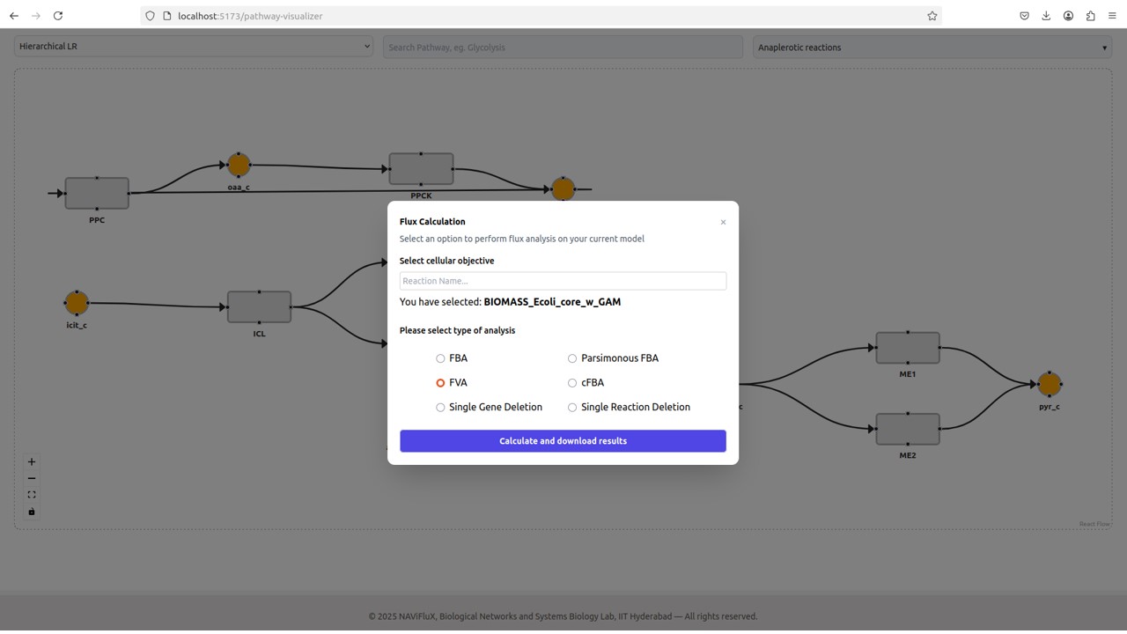Click the Reaction Name objective field
The width and height of the screenshot is (1127, 634).
(x=563, y=280)
